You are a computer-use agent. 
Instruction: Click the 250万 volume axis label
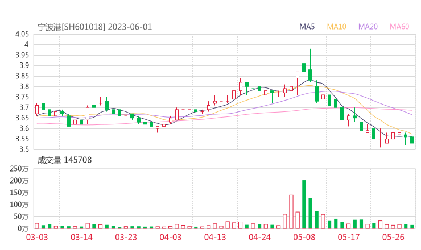pos(19,169)
